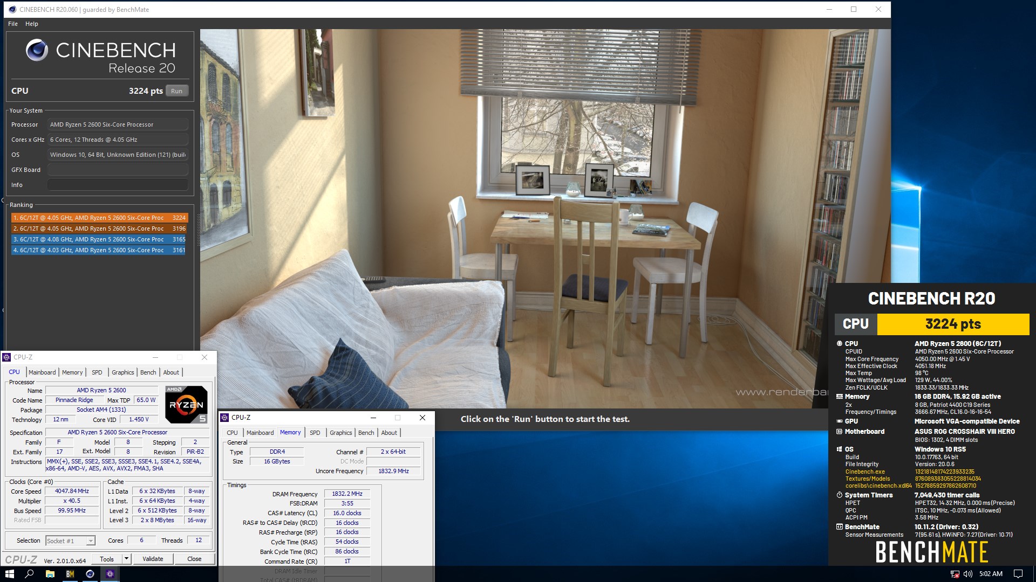The height and width of the screenshot is (582, 1036).
Task: Click the GFX Board field in Cinebench
Action: tap(118, 170)
